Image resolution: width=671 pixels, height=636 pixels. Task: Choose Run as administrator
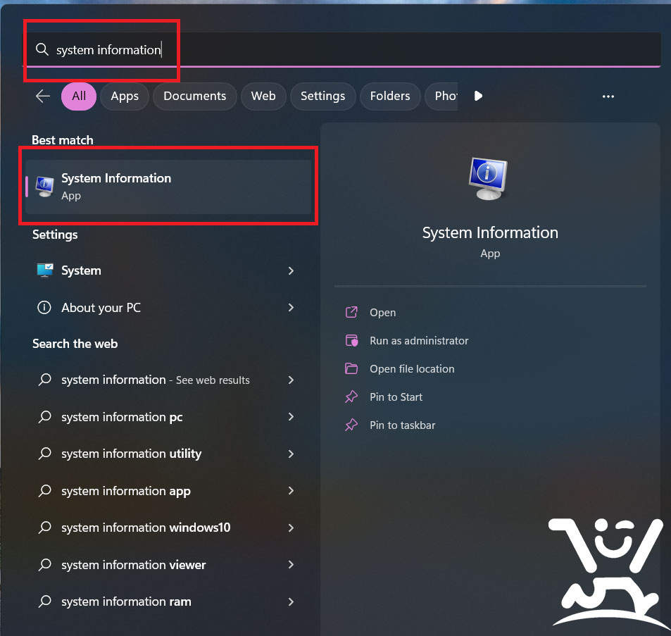tap(419, 341)
